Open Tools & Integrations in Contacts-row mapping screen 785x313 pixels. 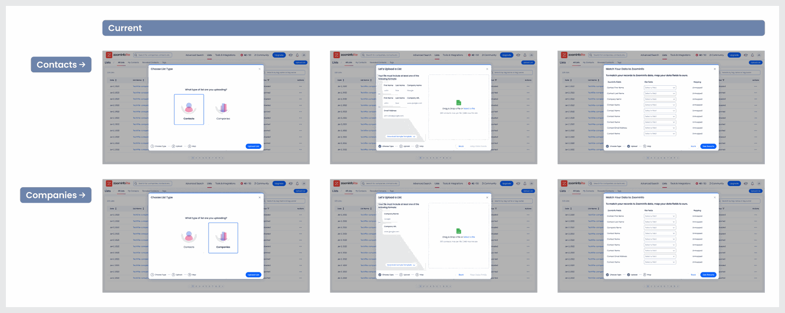coord(680,55)
